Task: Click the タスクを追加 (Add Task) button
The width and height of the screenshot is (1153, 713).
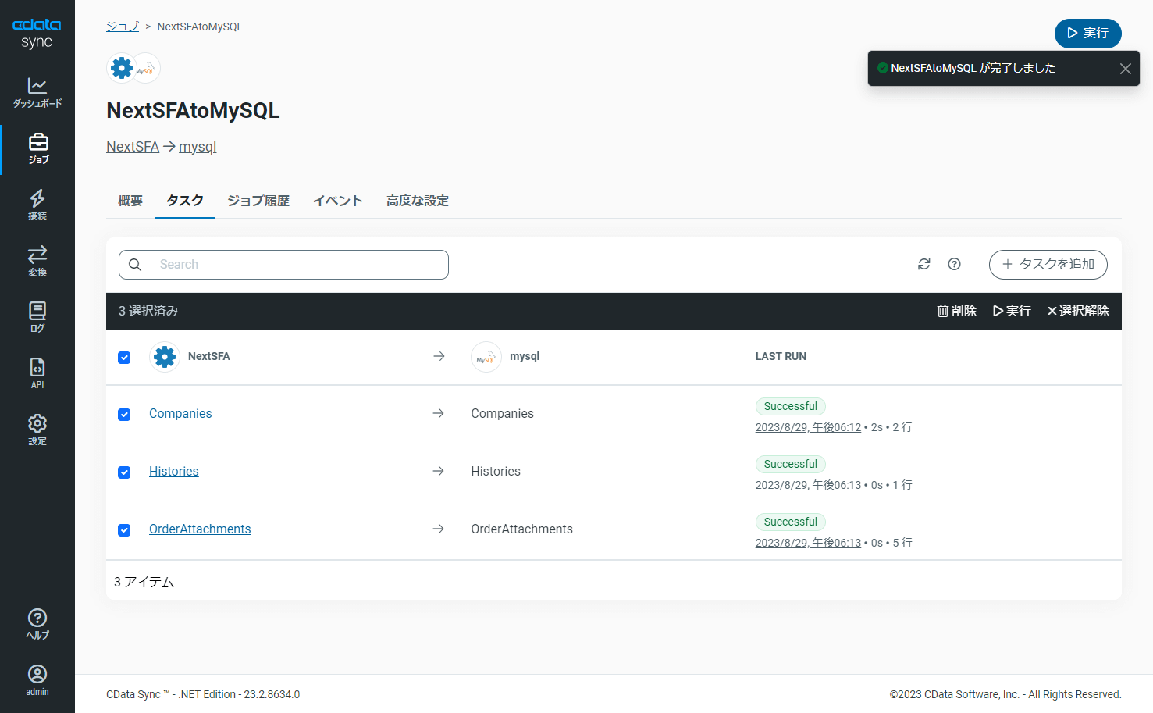Action: pos(1048,264)
